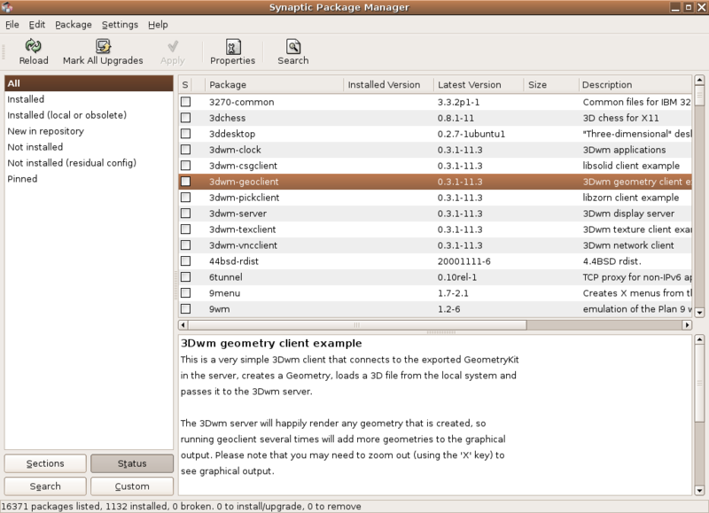Click the horizontal scrollbar thumb of package list
709x513 pixels.
(357, 324)
